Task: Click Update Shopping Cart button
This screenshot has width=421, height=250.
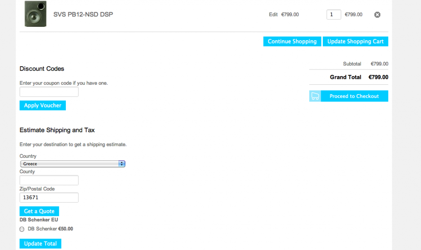Action: tap(356, 42)
